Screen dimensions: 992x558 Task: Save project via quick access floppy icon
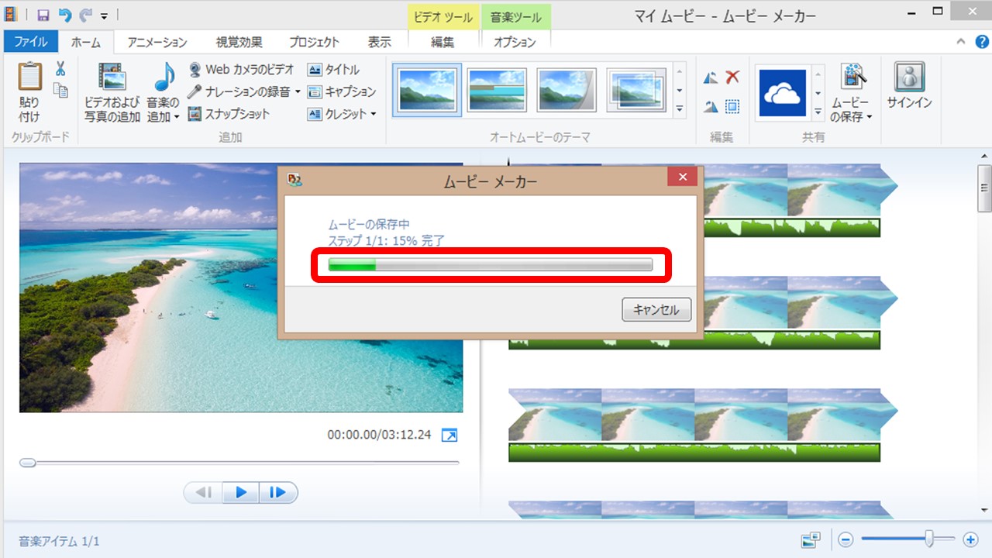click(43, 15)
